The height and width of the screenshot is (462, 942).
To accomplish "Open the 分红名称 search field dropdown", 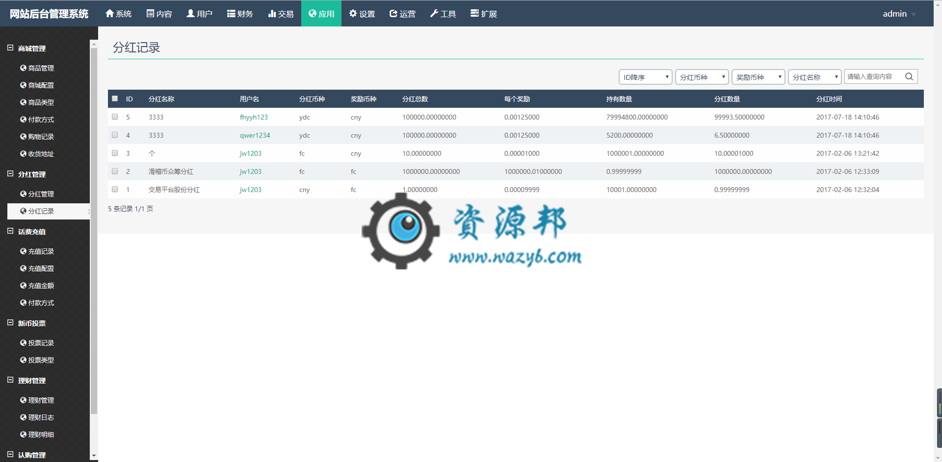I will pos(814,77).
